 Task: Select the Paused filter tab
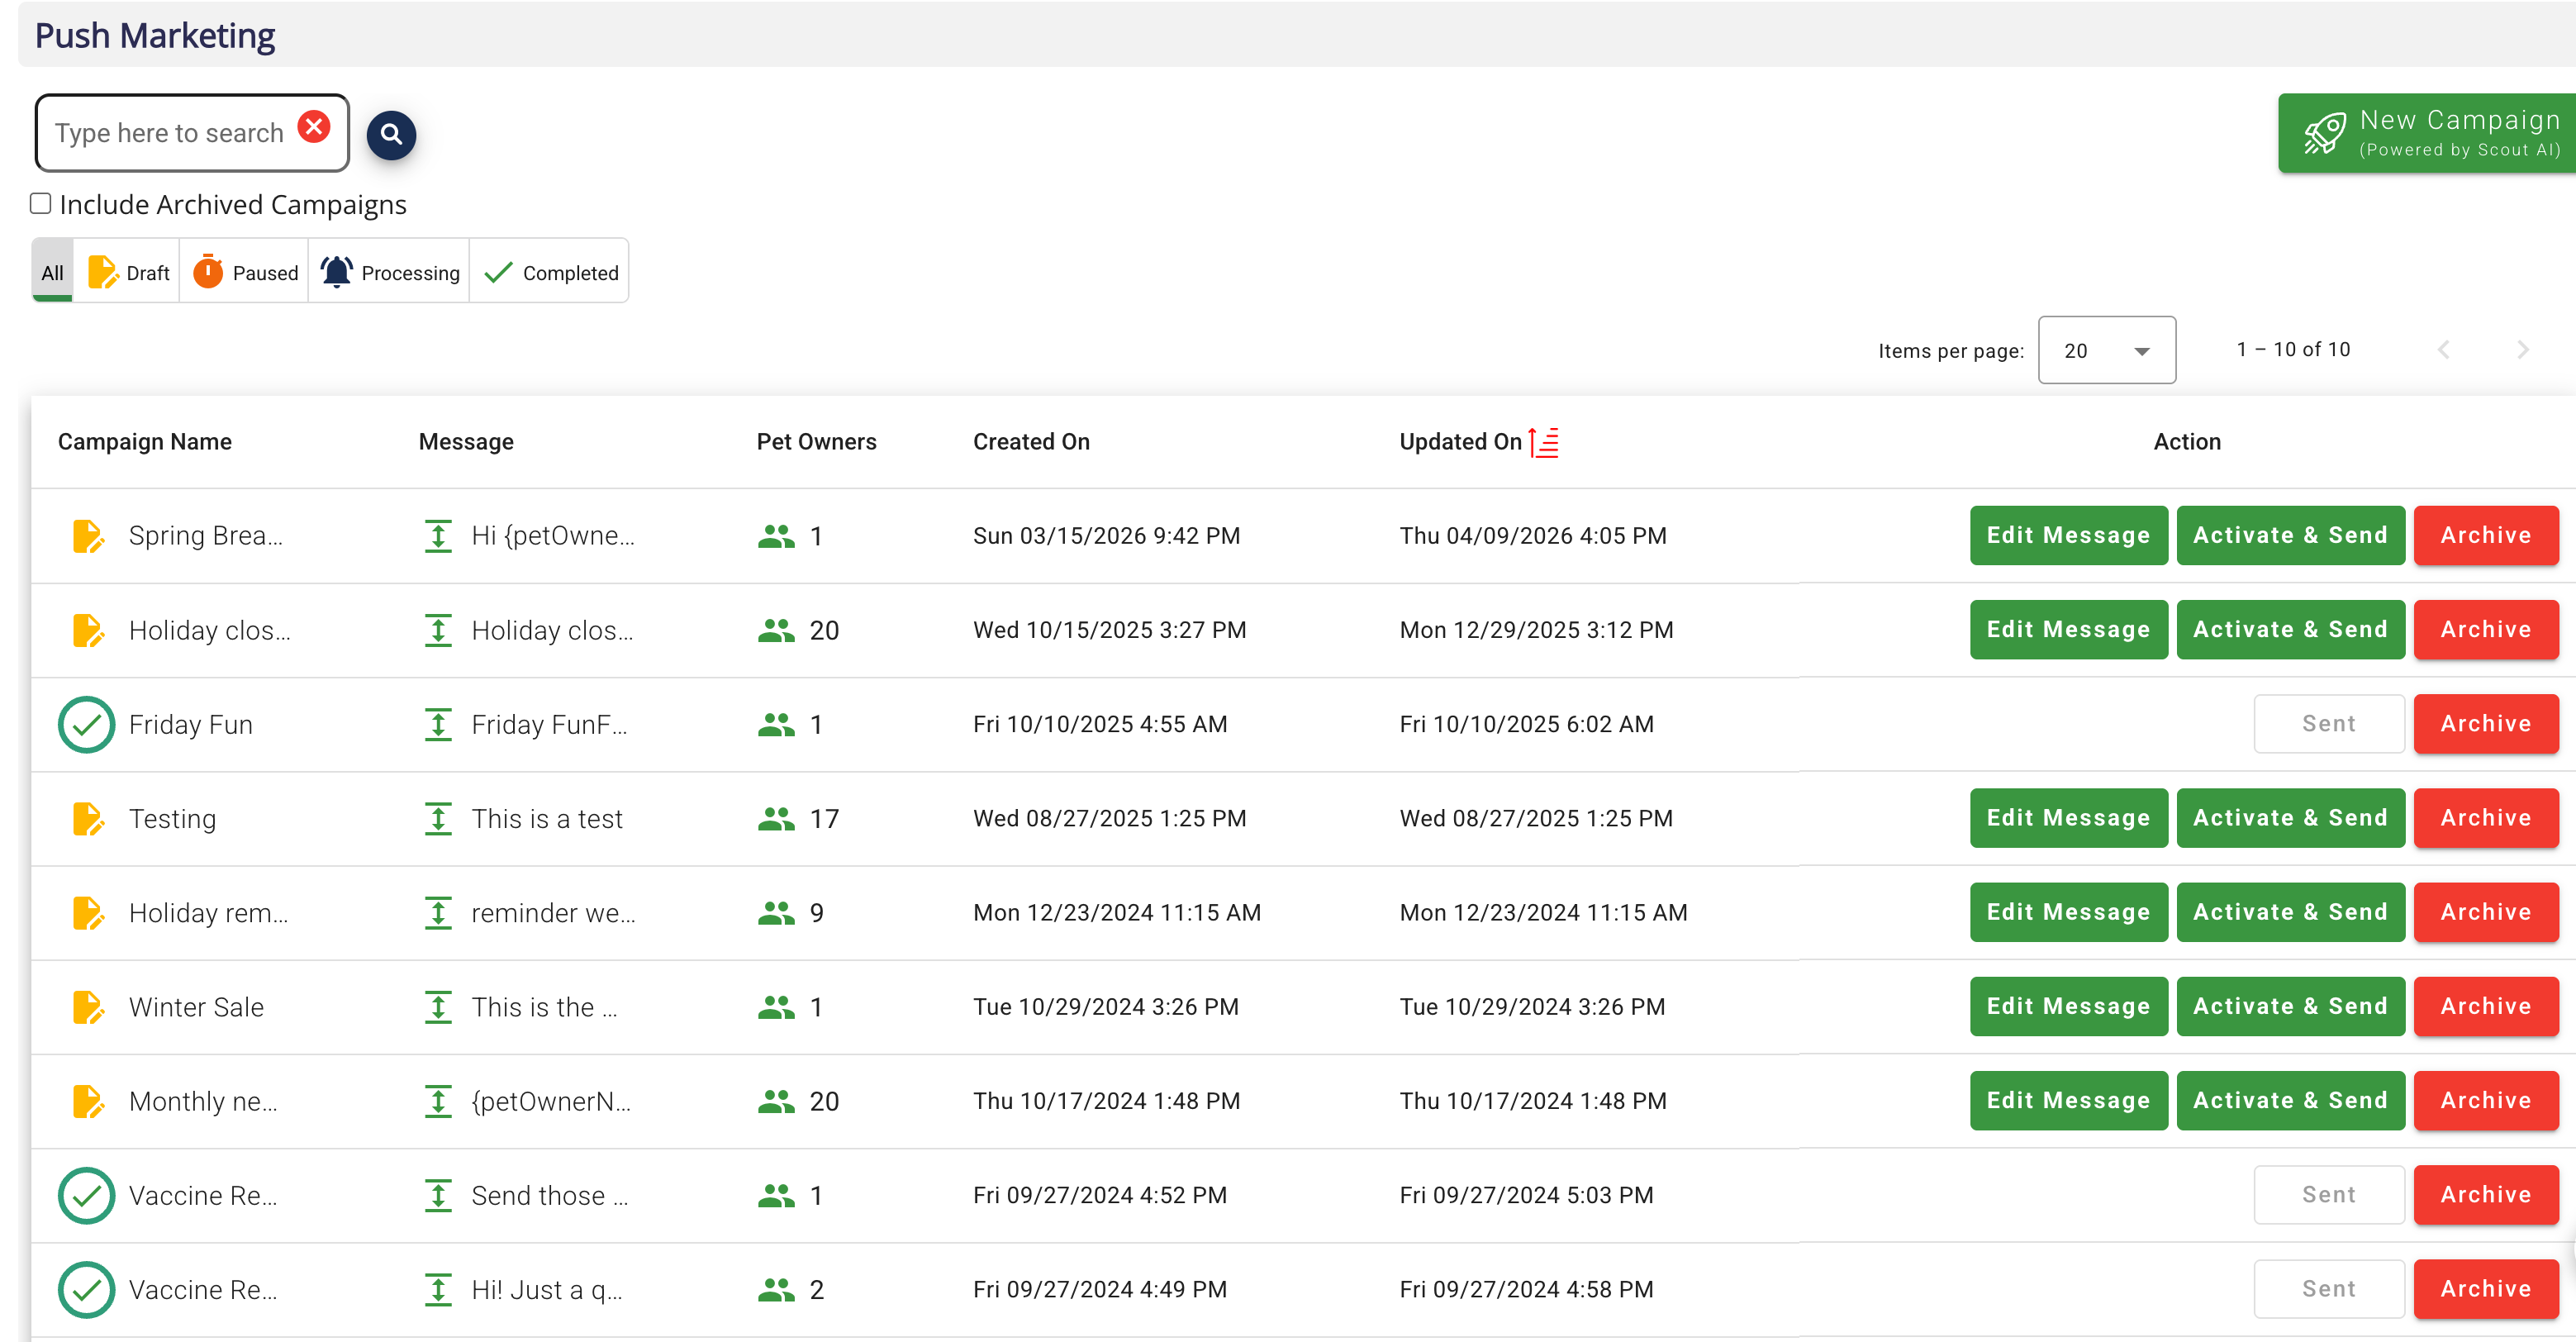(245, 272)
